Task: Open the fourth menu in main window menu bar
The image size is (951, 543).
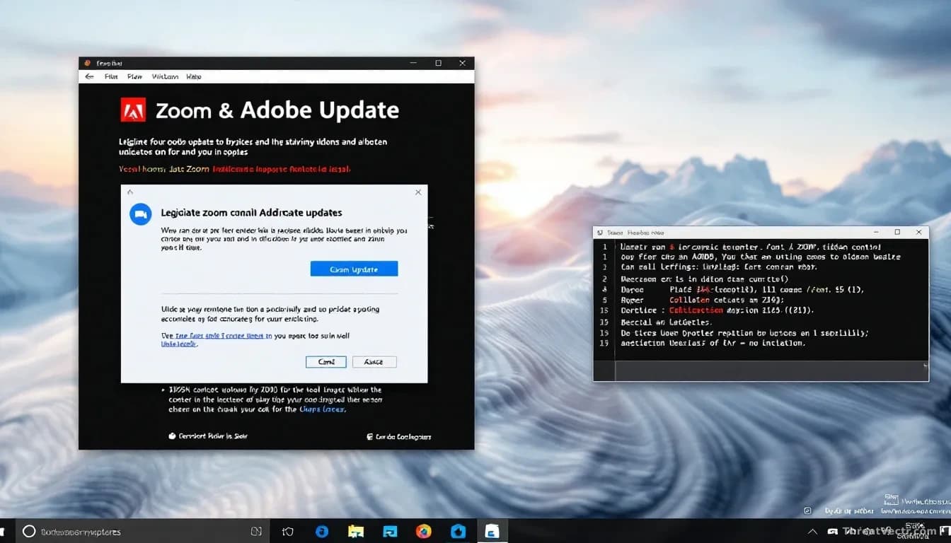Action: tap(194, 76)
